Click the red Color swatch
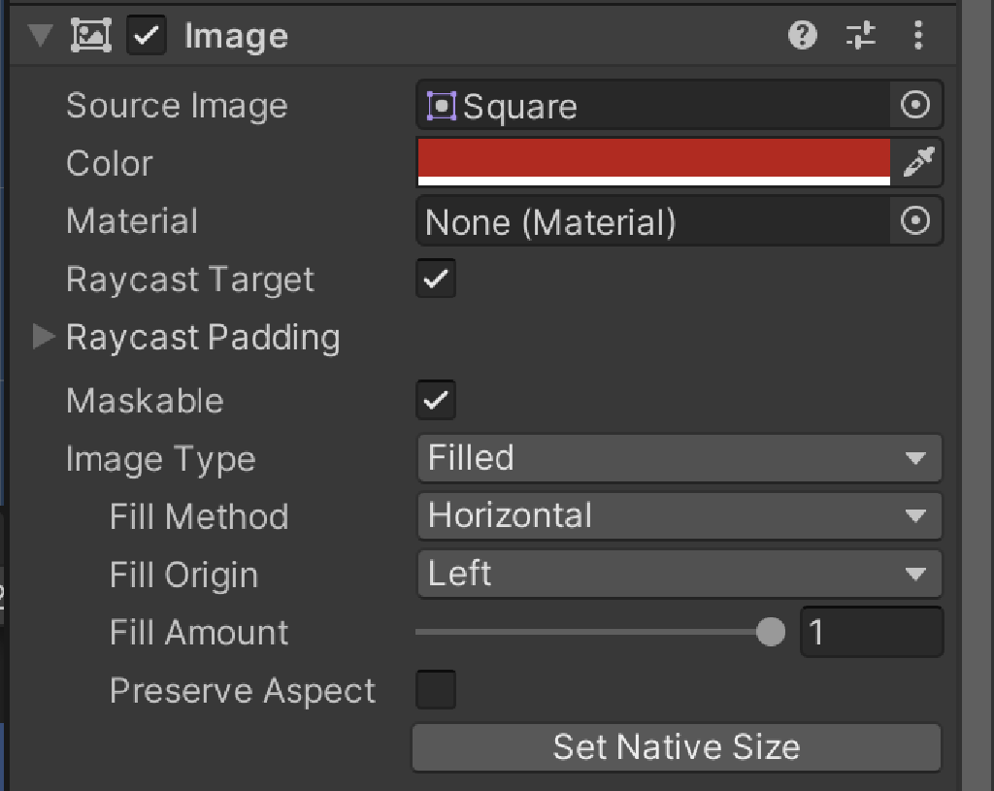Viewport: 994px width, 791px height. pyautogui.click(x=653, y=159)
